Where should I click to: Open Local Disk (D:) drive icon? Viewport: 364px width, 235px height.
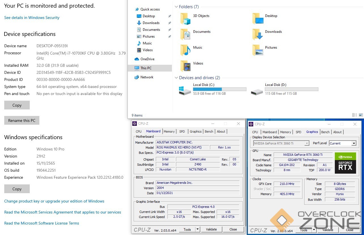pos(257,90)
